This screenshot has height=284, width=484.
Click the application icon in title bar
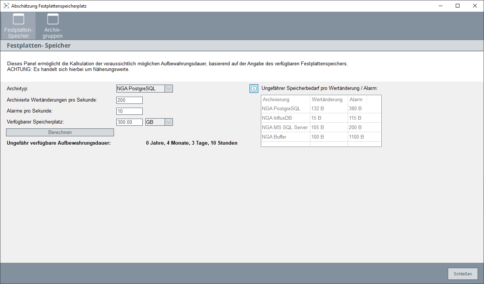tap(6, 6)
